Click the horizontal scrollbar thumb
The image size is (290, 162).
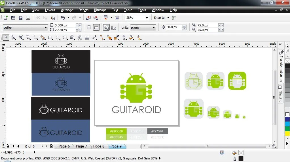point(207,146)
